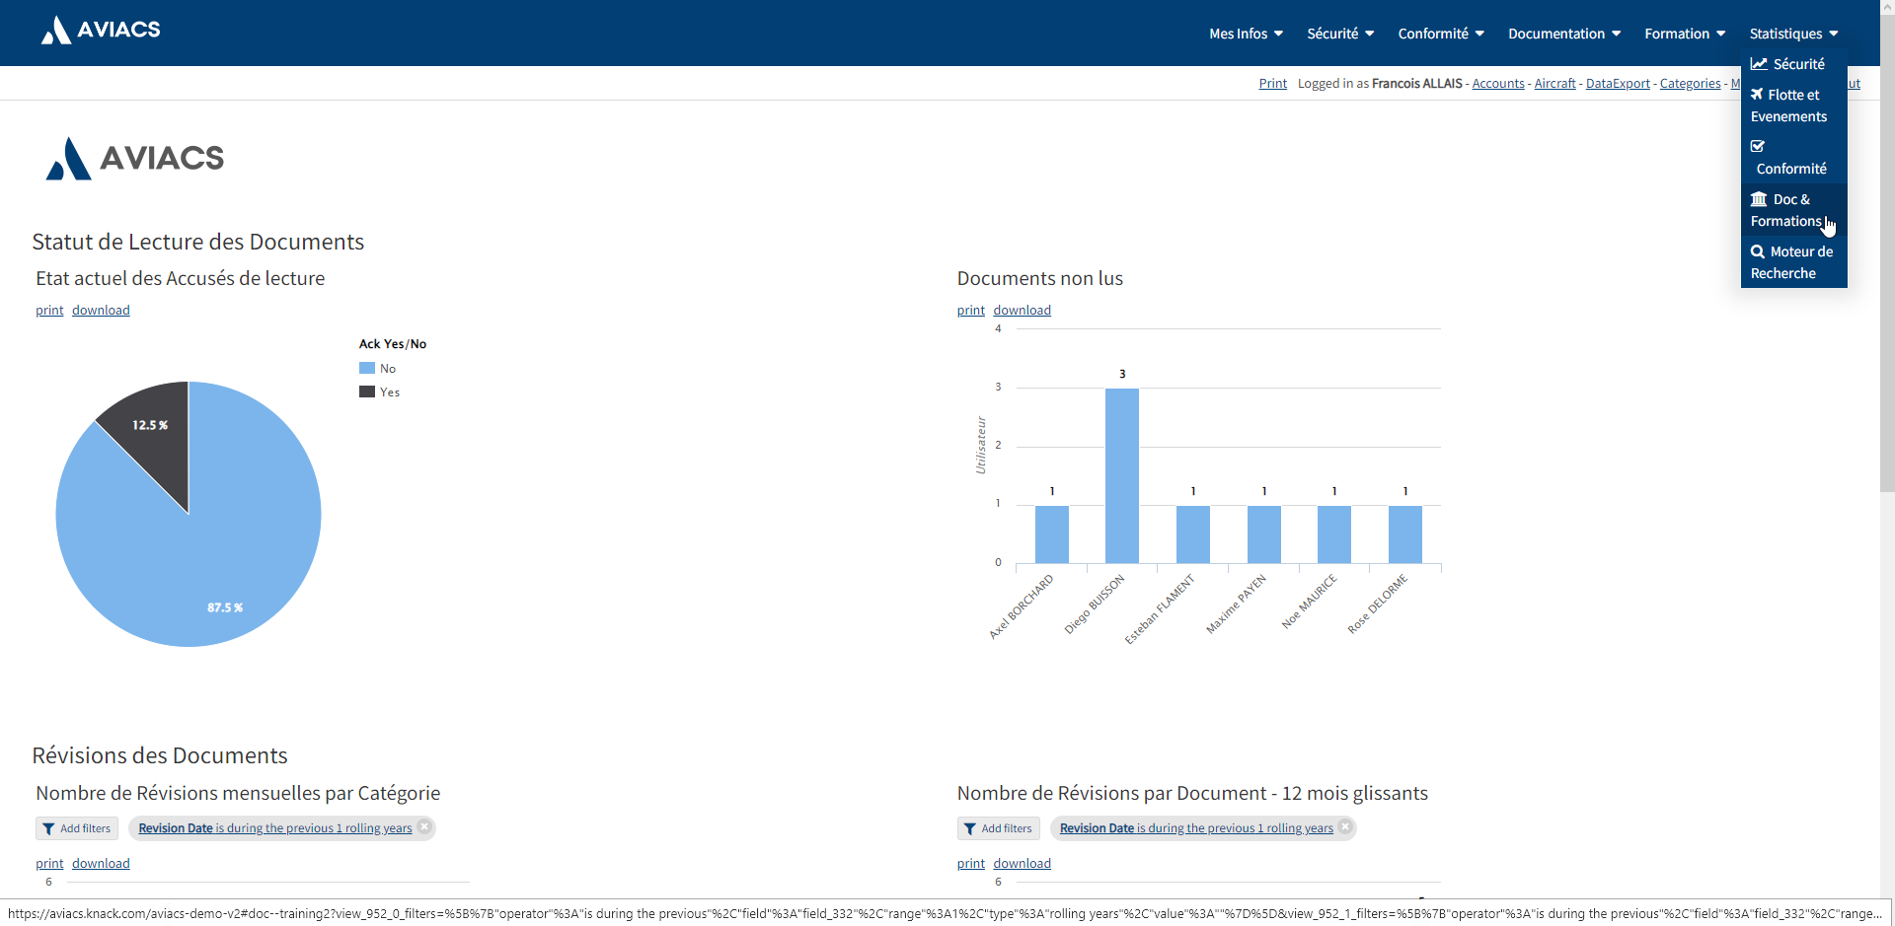This screenshot has width=1895, height=926.
Task: Click the Axel BORCHARD bar
Action: (x=1052, y=534)
